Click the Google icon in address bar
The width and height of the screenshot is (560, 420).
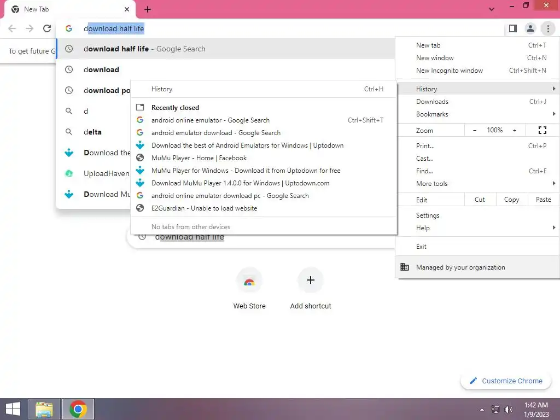click(x=69, y=28)
